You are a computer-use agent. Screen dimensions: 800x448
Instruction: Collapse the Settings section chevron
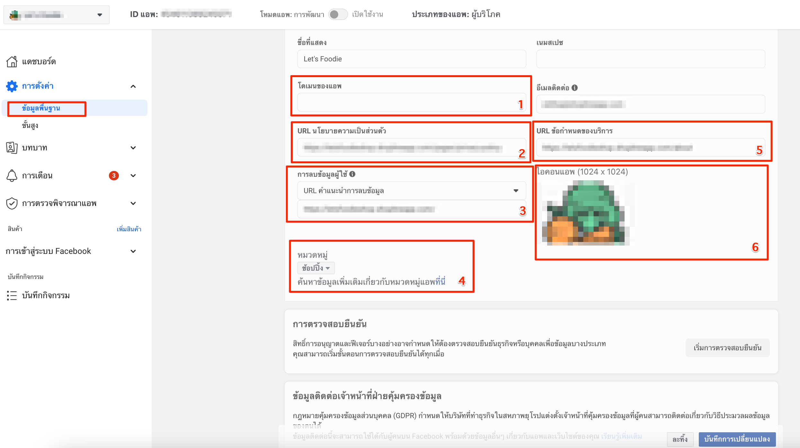[x=133, y=86]
